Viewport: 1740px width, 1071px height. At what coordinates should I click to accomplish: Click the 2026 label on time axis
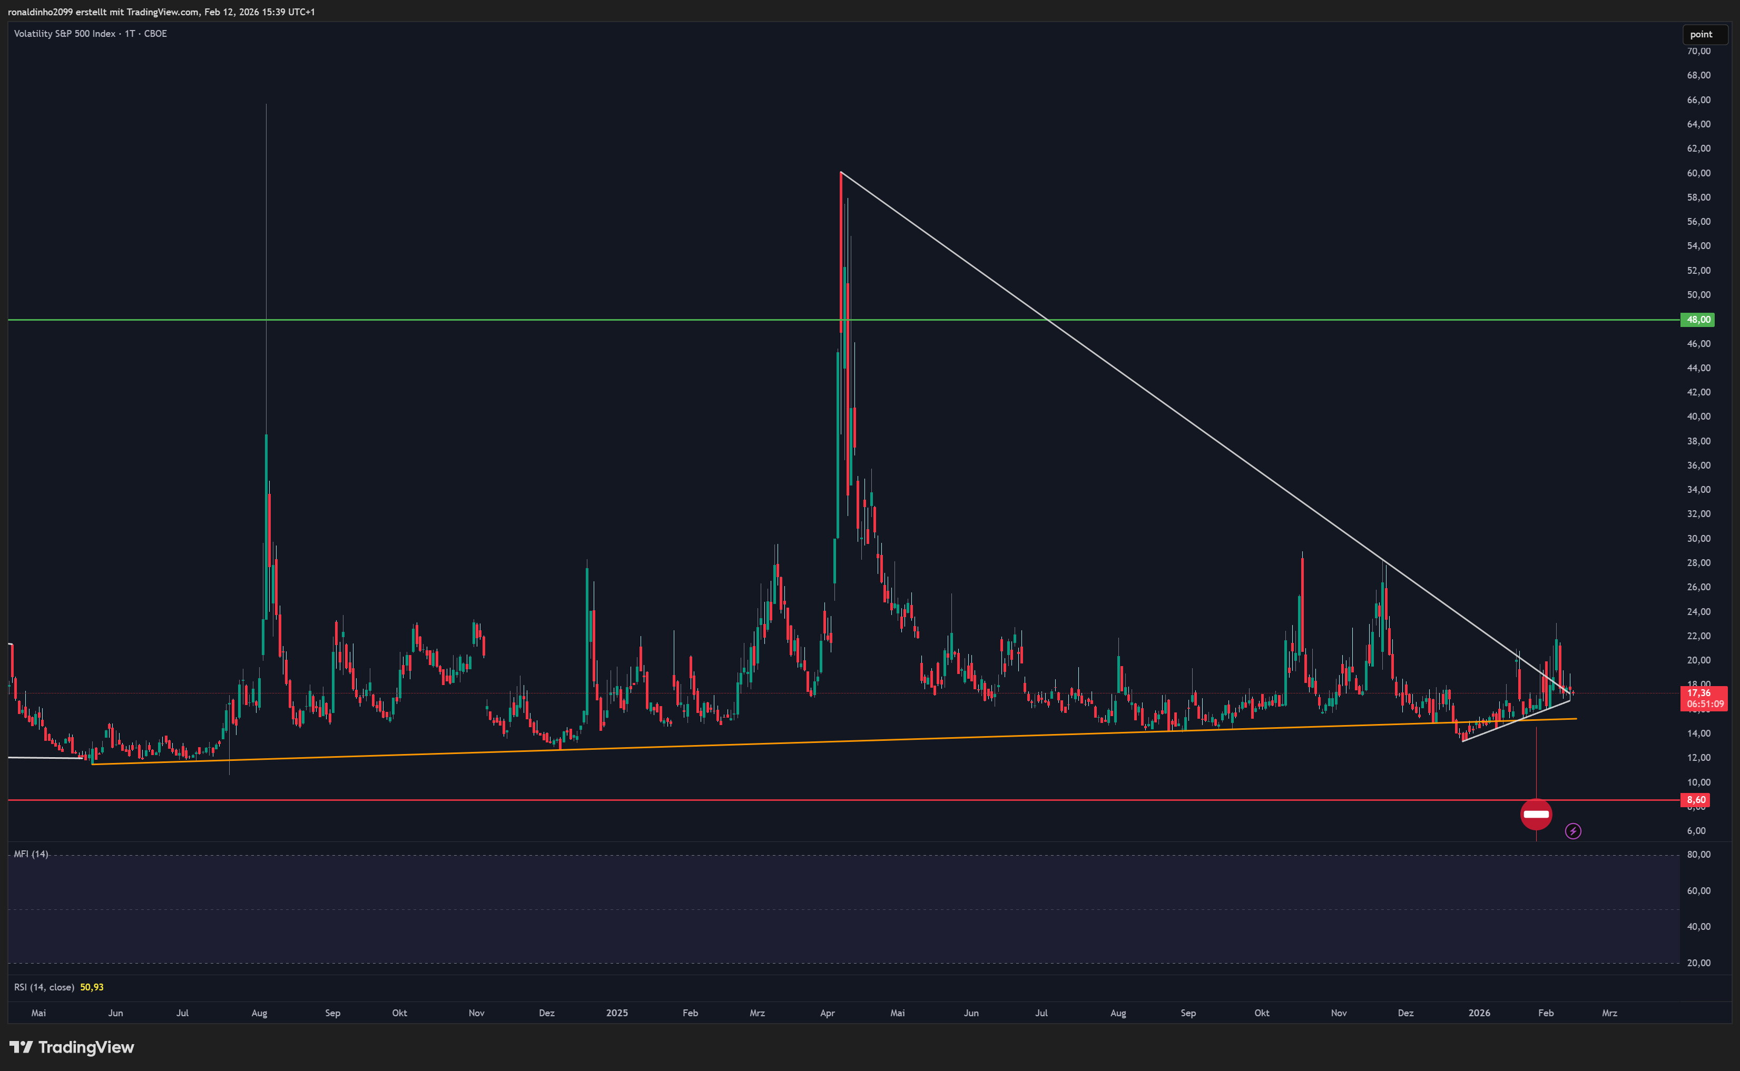(x=1479, y=1013)
